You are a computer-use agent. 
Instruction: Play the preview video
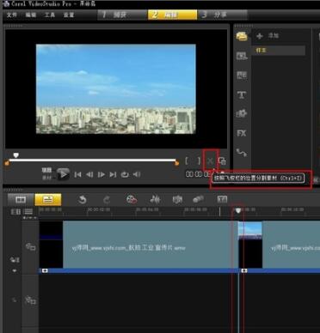[63, 174]
